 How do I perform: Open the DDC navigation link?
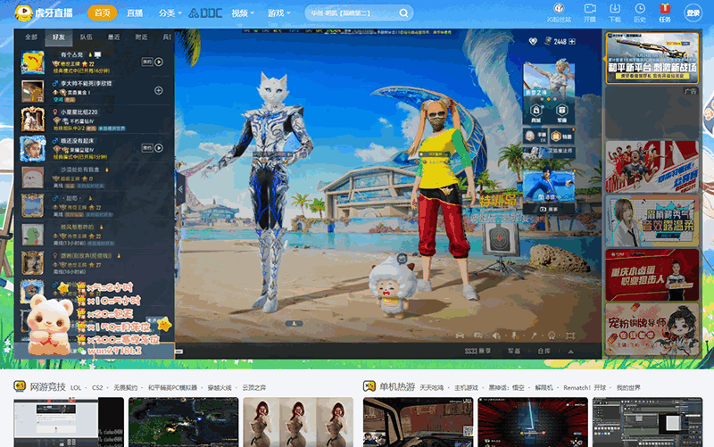pyautogui.click(x=205, y=13)
